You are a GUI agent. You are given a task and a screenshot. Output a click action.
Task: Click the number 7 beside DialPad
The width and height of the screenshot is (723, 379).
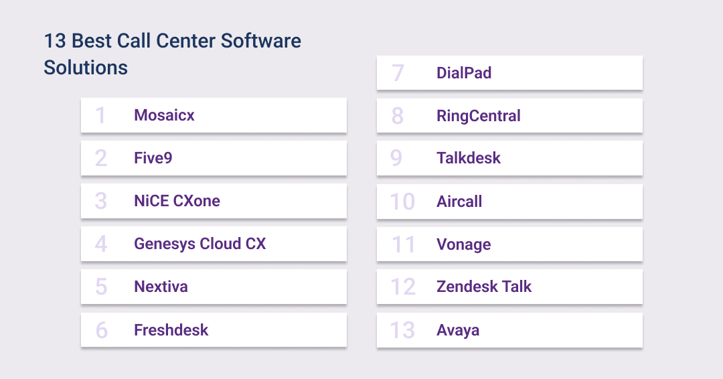click(x=398, y=73)
